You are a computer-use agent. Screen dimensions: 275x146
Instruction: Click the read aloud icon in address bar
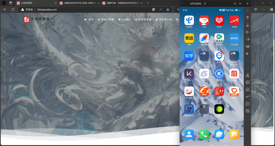pyautogui.click(x=161, y=9)
